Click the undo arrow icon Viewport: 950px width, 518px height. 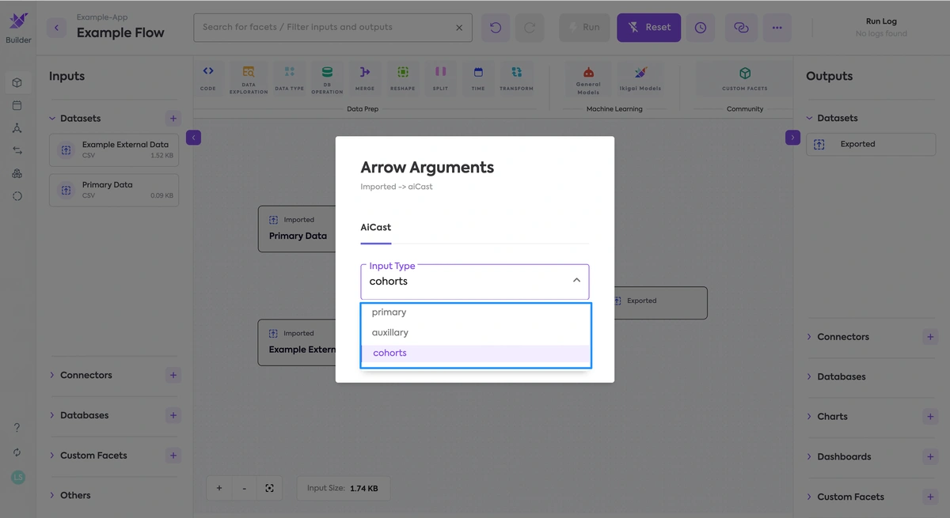(x=496, y=28)
